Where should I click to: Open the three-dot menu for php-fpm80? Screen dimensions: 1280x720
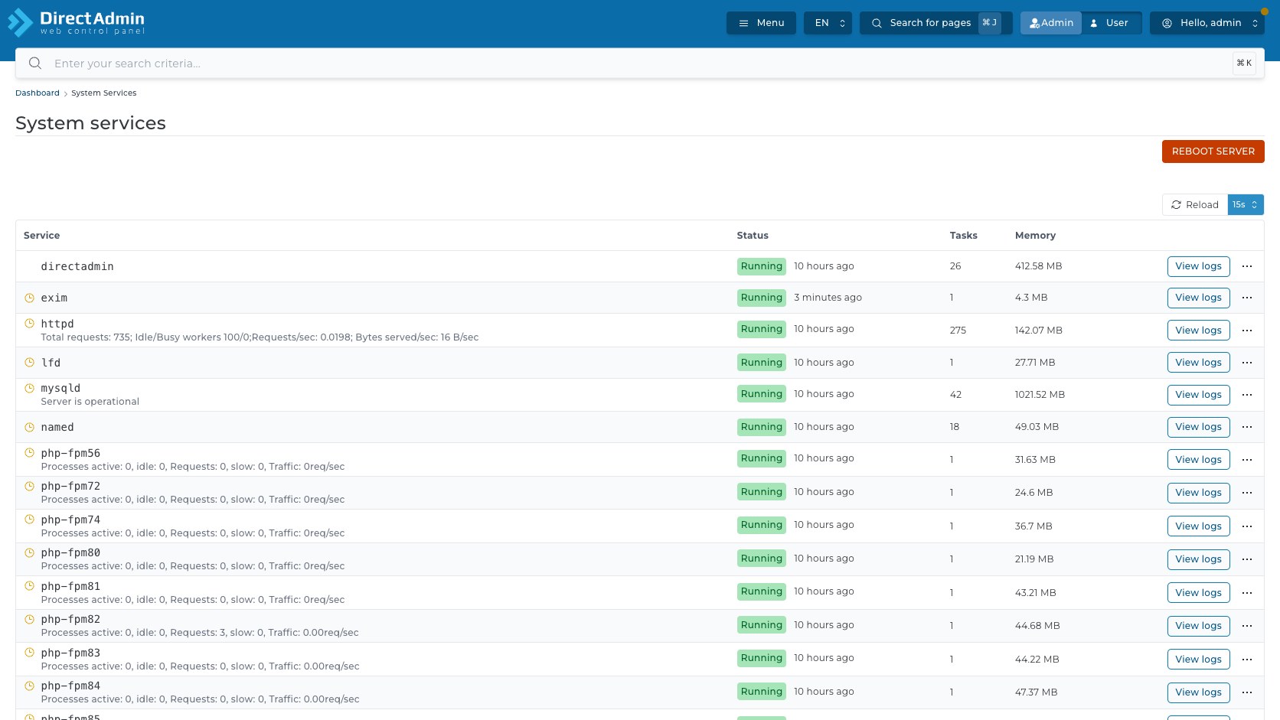[x=1247, y=559]
